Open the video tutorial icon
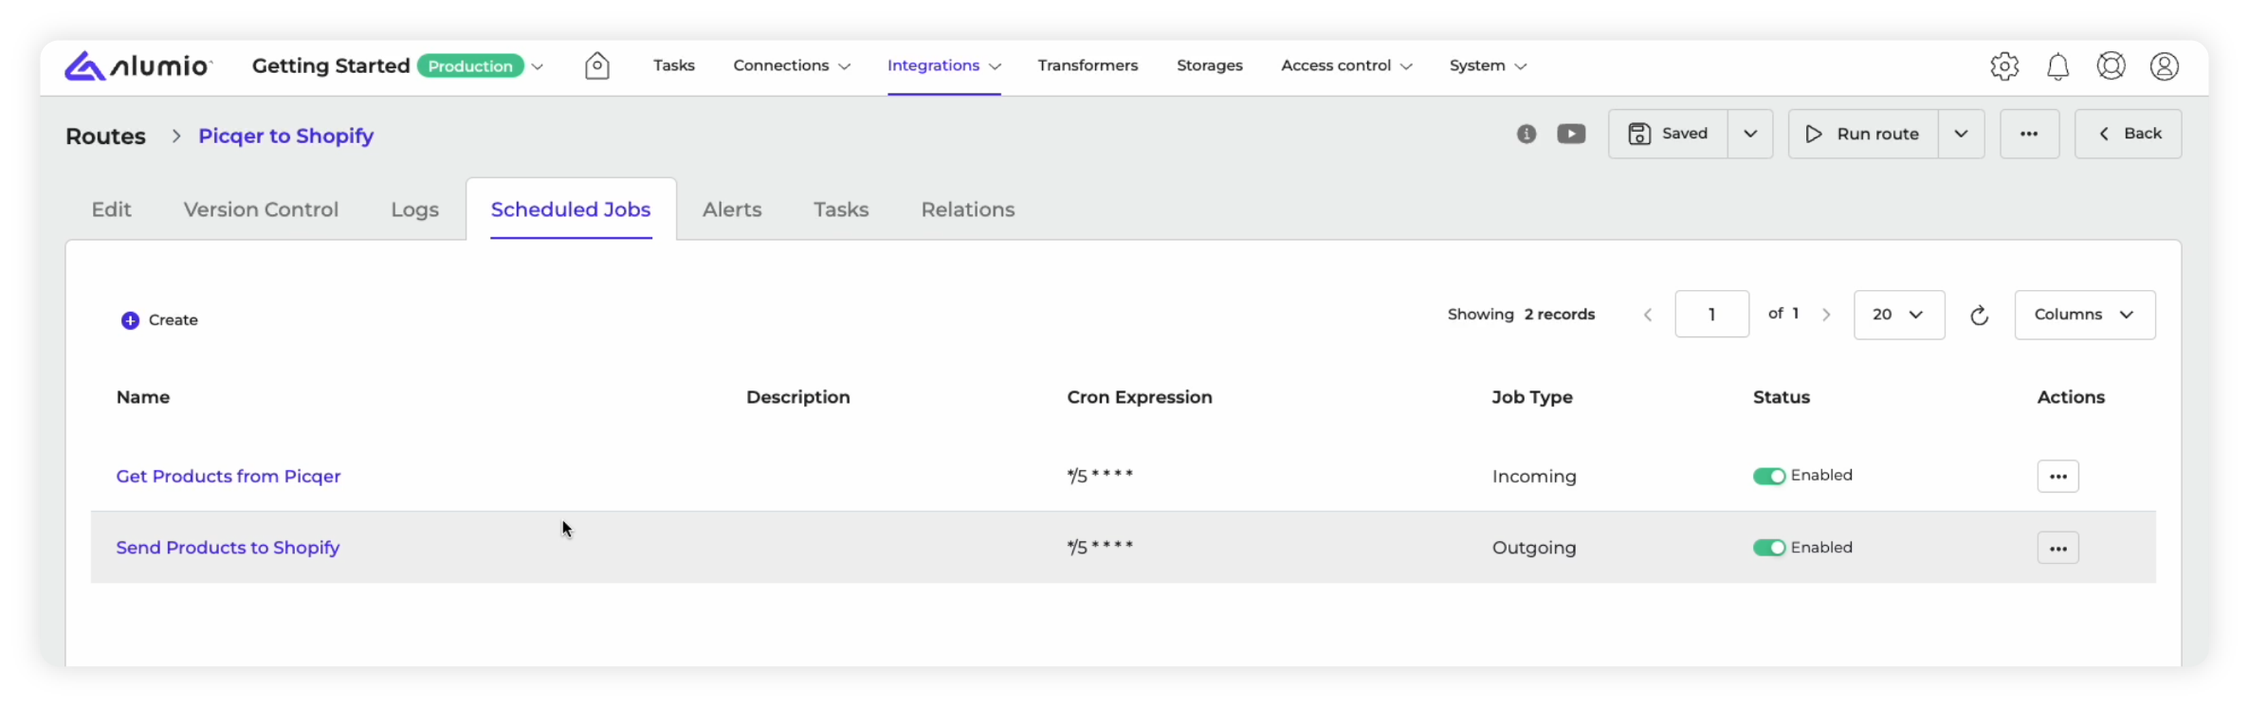 (1571, 134)
